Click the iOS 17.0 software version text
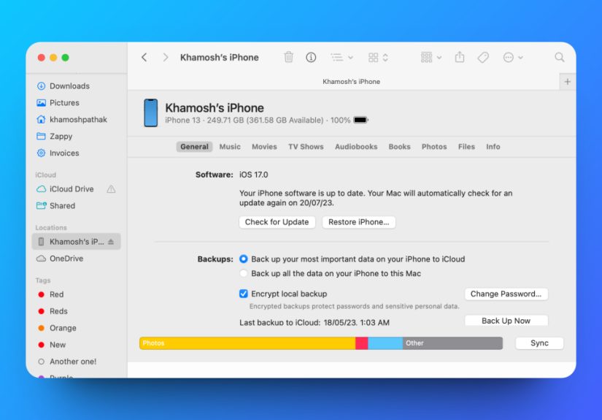The height and width of the screenshot is (420, 602). click(x=254, y=175)
